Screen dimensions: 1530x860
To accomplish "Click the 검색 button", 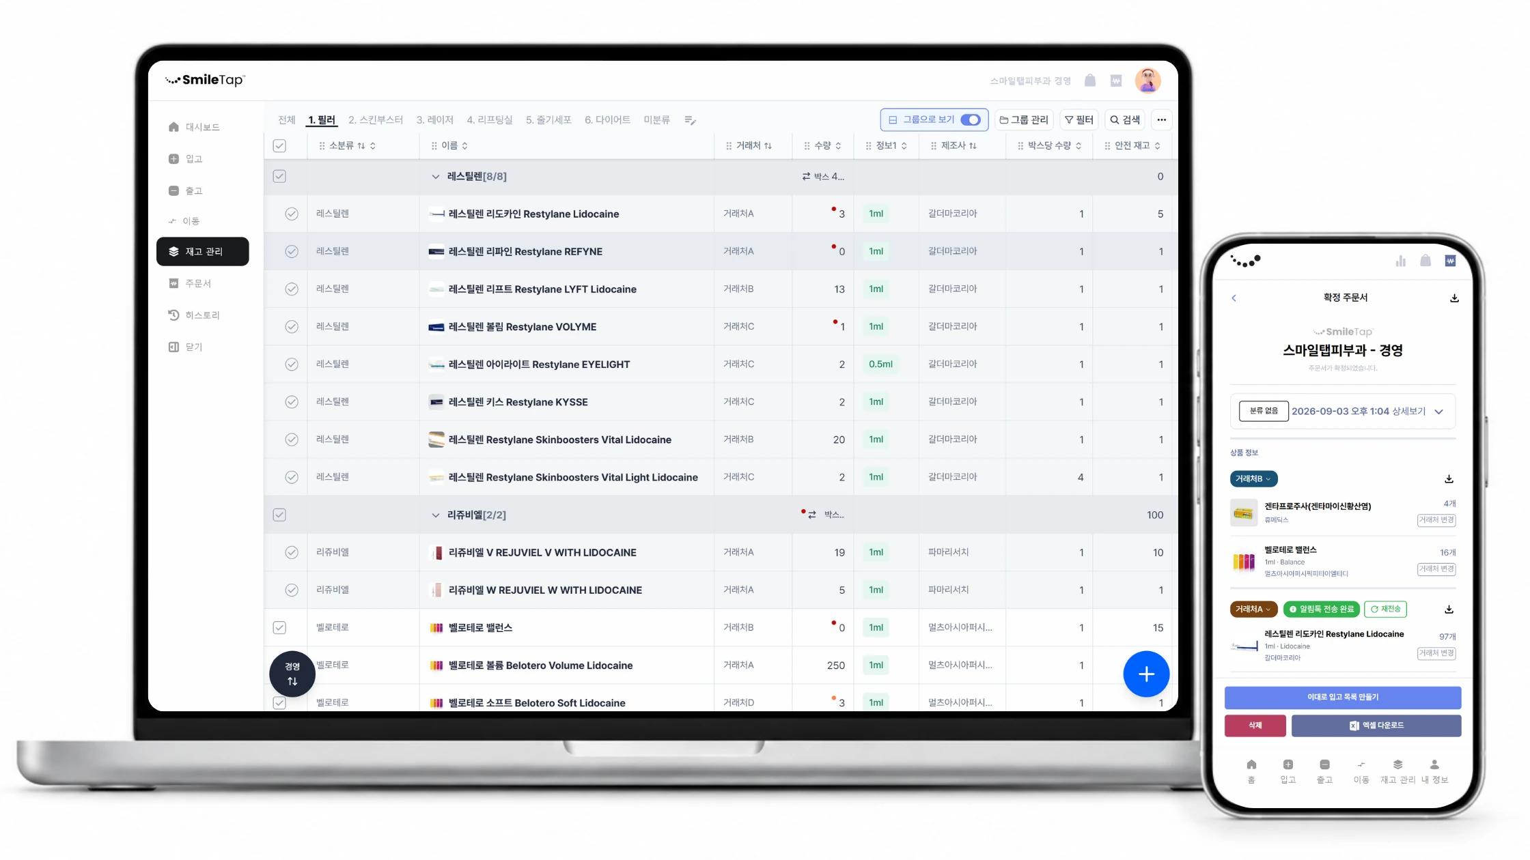I will coord(1125,119).
